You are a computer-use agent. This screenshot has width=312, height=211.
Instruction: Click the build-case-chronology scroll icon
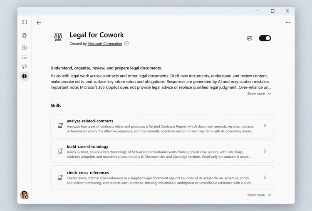point(60,151)
